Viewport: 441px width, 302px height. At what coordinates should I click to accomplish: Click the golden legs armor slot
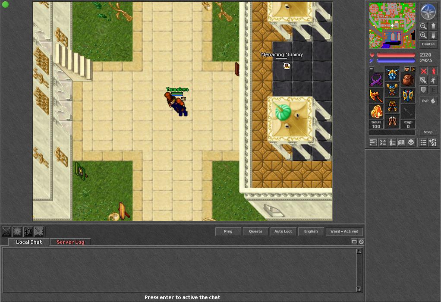(x=392, y=106)
